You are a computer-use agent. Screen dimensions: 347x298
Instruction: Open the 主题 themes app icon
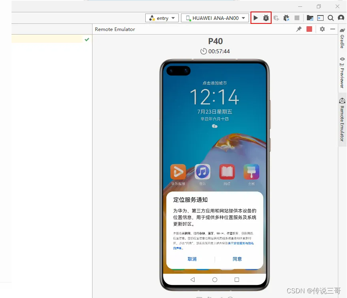[251, 172]
